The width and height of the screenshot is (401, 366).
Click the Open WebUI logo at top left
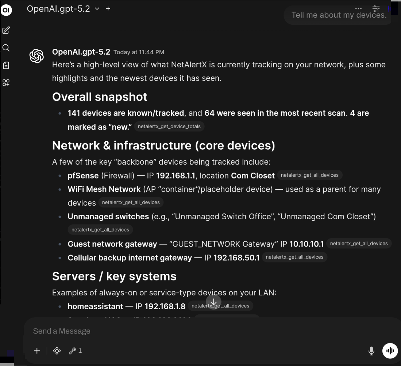point(6,10)
